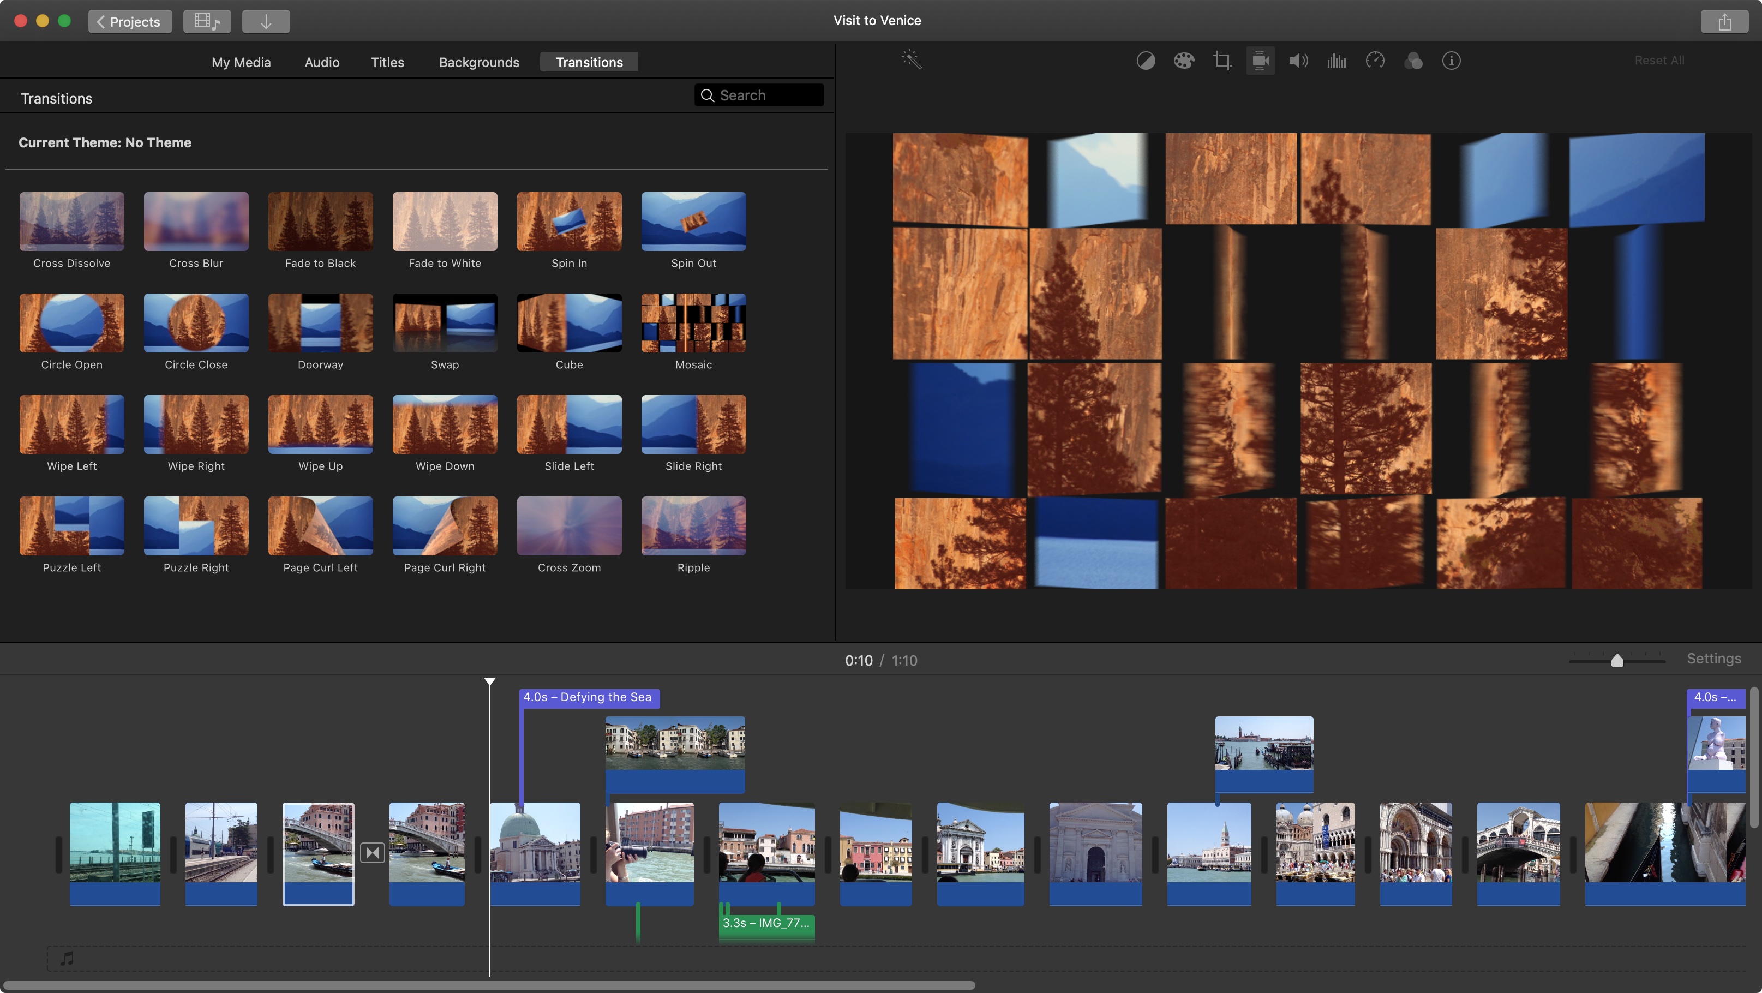Select the Audio tab
Image resolution: width=1762 pixels, height=993 pixels.
tap(320, 62)
